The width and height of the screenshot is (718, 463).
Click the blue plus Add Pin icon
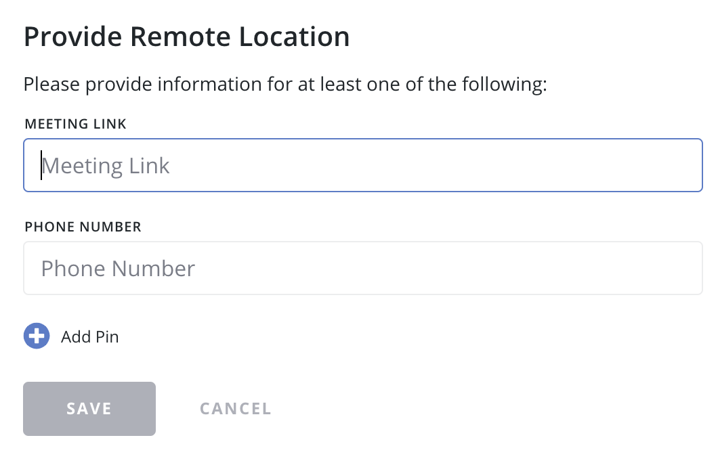point(37,336)
